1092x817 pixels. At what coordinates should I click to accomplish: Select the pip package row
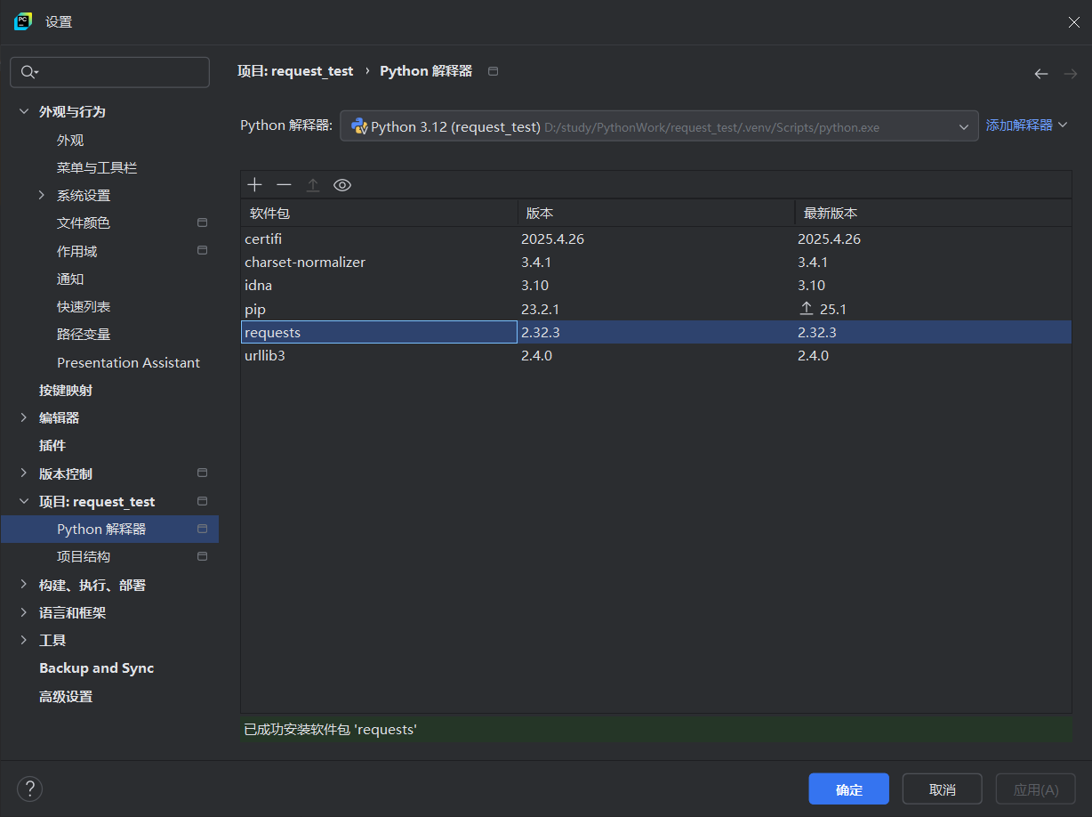656,309
